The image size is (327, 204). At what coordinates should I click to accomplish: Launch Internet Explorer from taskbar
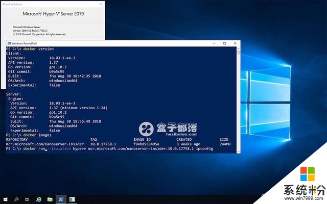pyautogui.click(x=39, y=199)
